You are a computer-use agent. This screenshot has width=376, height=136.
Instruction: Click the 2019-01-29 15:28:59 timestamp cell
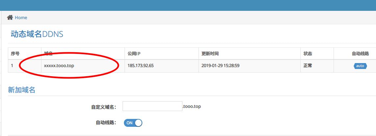(220, 66)
